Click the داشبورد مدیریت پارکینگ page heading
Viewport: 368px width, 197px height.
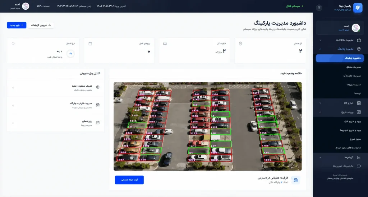pyautogui.click(x=280, y=23)
